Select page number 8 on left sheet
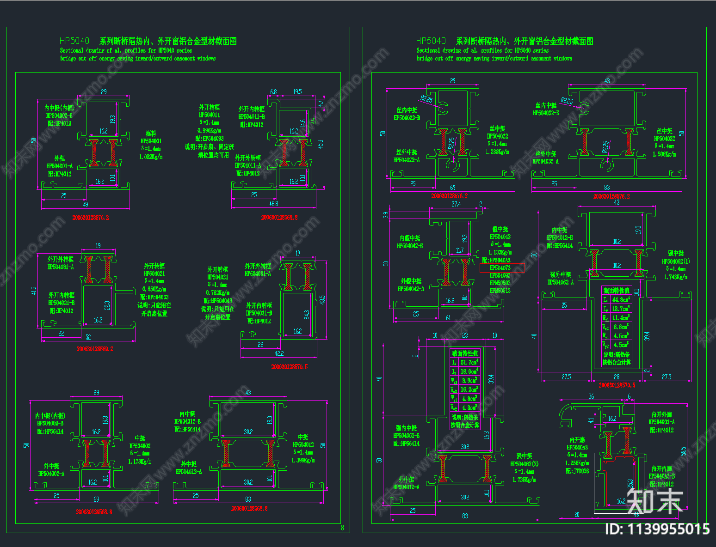 [342, 528]
